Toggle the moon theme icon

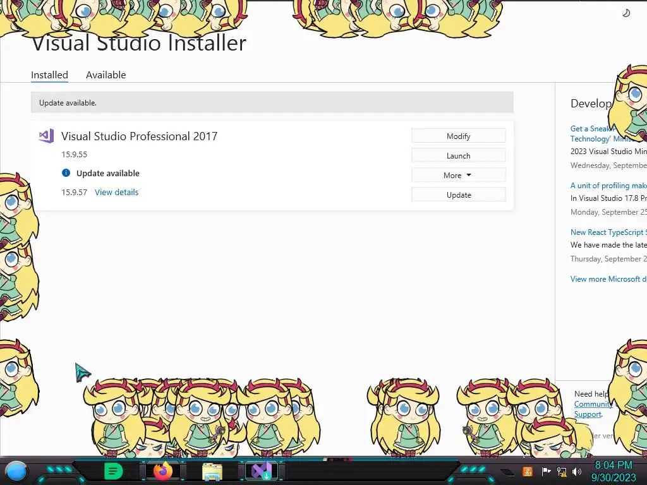pos(626,13)
